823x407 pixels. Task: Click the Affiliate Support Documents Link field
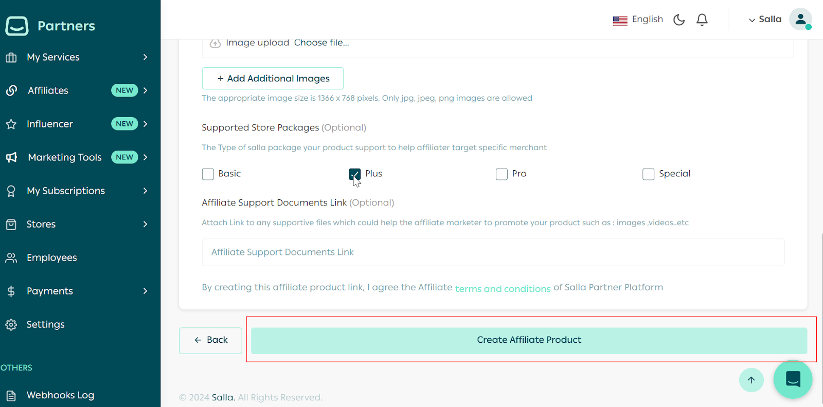tap(493, 252)
